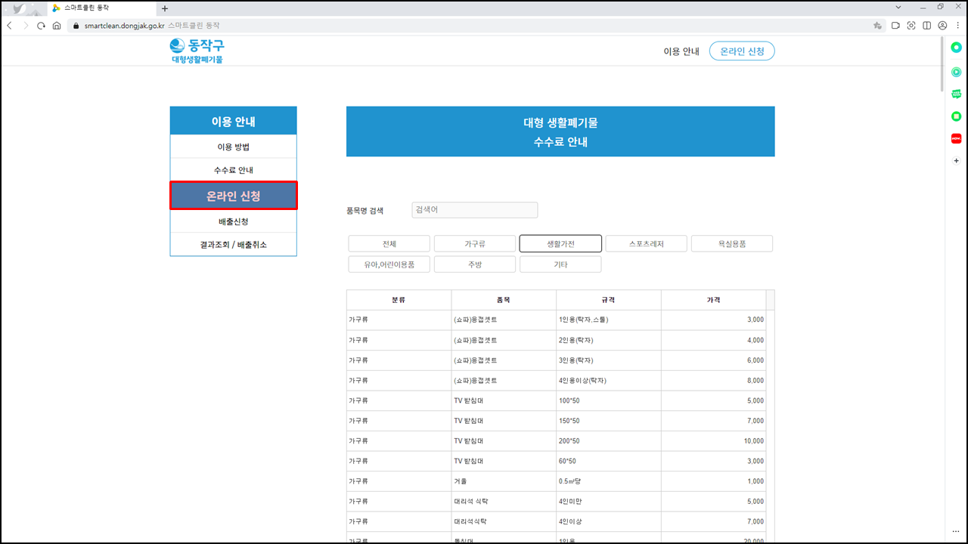Click the 가격 column header

click(713, 300)
